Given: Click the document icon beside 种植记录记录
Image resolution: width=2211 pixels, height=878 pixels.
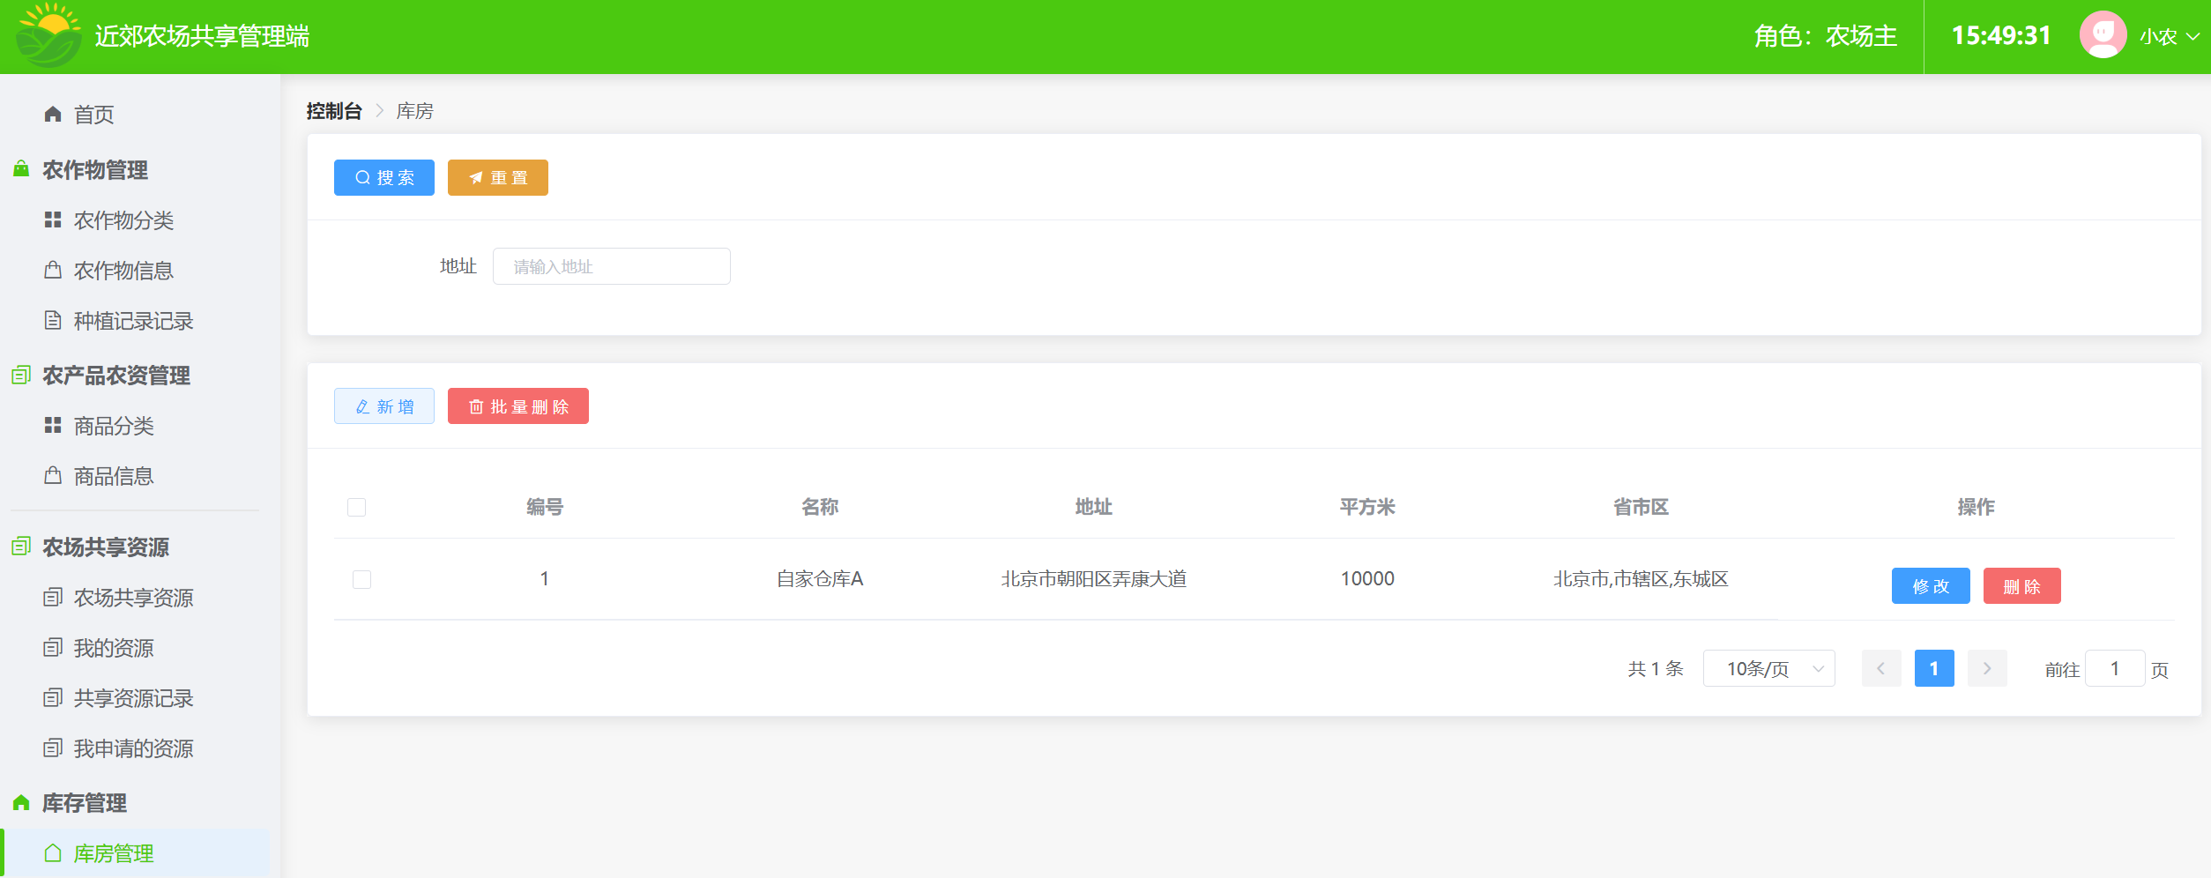Looking at the screenshot, I should pos(53,320).
